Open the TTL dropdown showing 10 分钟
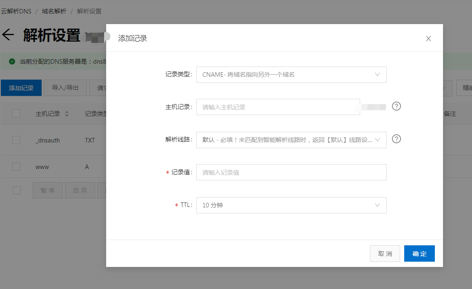 click(291, 205)
